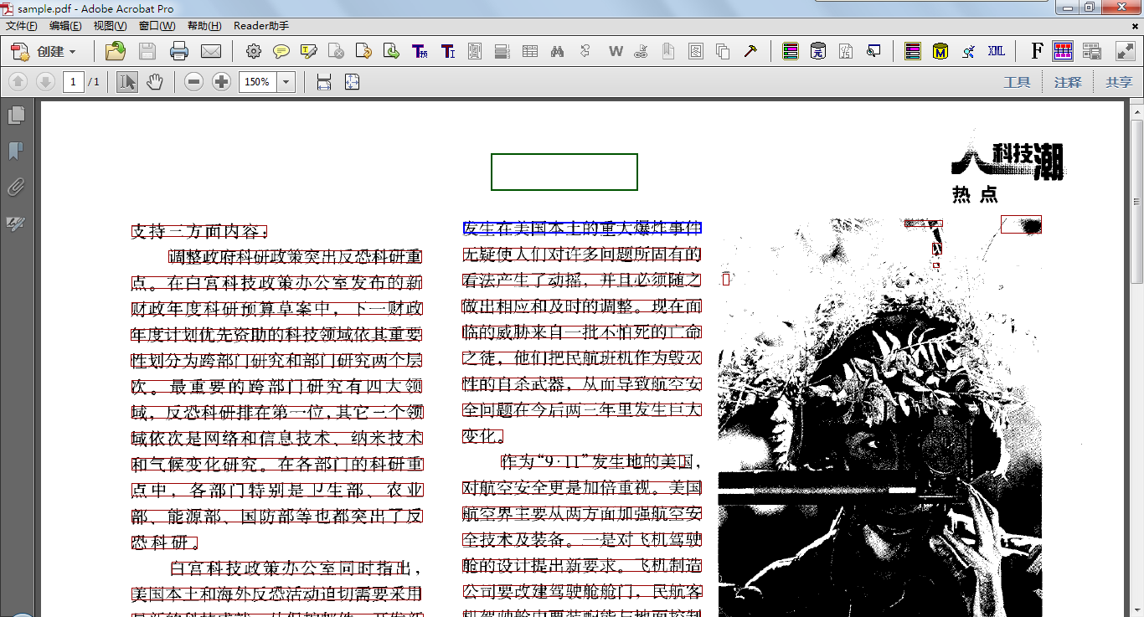Open the 窗口(W) menu
This screenshot has width=1144, height=617.
pos(157,26)
